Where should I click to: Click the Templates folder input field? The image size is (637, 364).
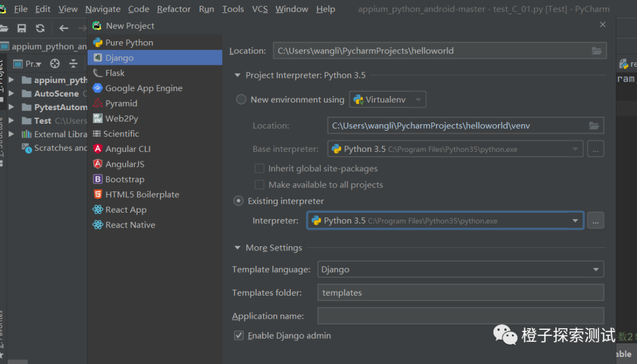(x=461, y=293)
